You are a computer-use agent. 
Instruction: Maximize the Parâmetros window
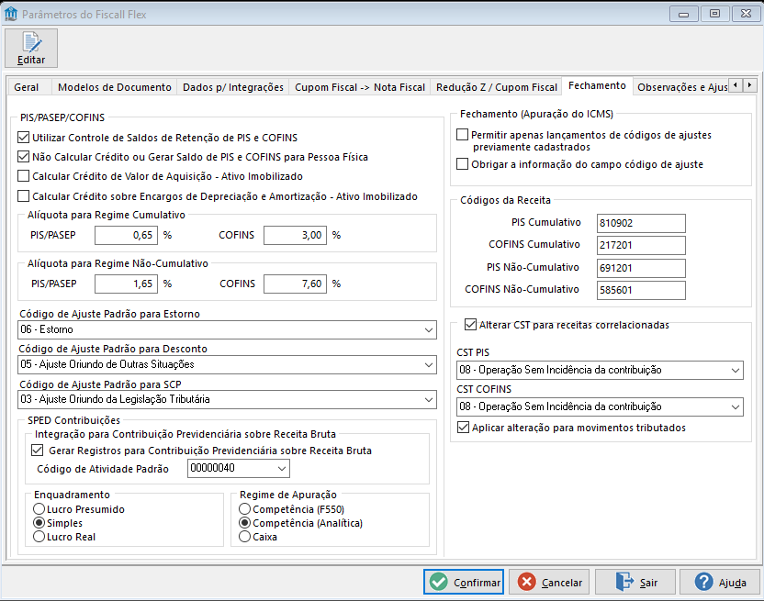click(x=714, y=14)
